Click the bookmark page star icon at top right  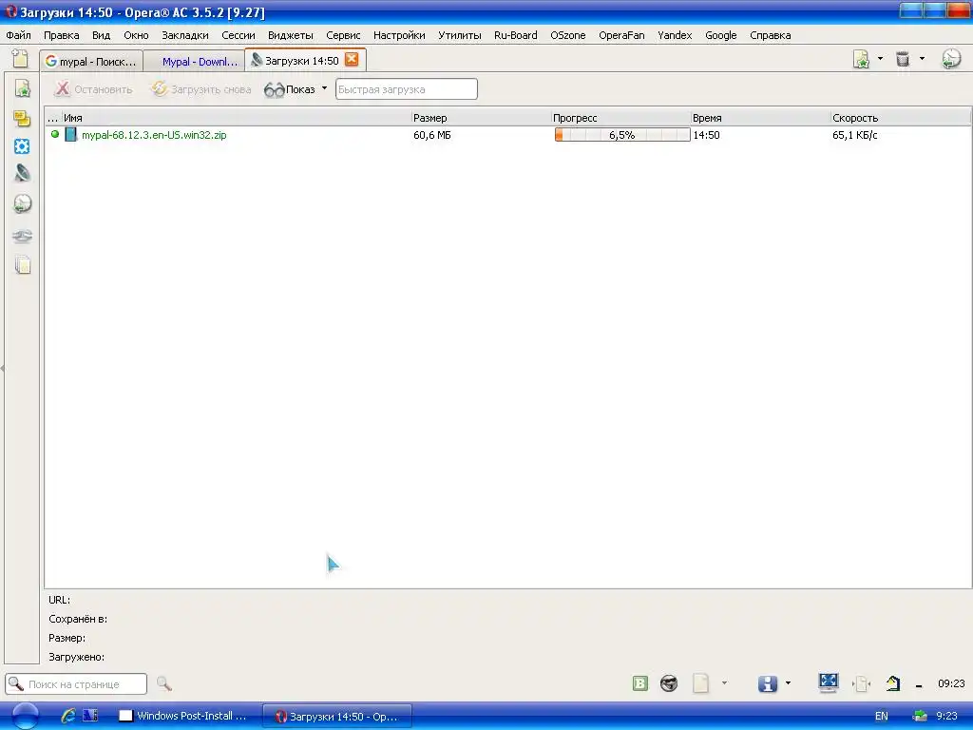(x=861, y=59)
